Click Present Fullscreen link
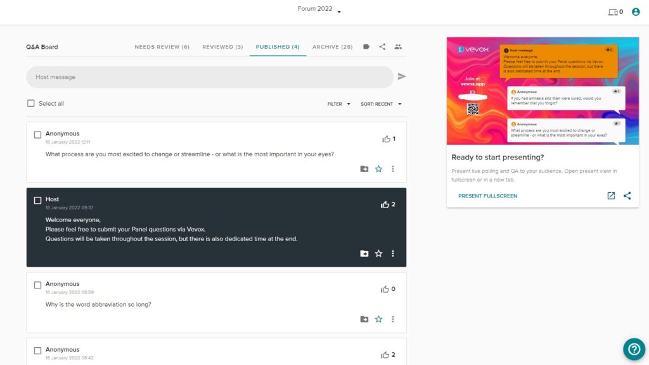649x365 pixels. tap(487, 195)
